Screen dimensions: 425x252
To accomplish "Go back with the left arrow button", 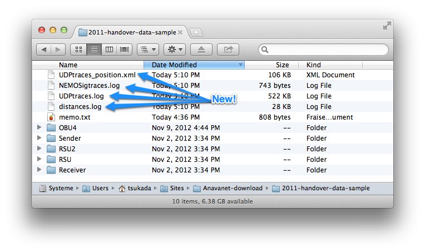I will click(x=43, y=50).
